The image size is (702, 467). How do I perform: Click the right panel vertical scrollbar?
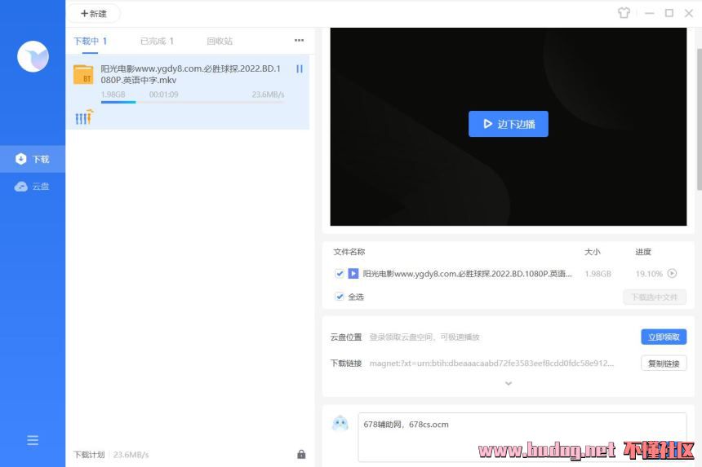click(x=699, y=119)
